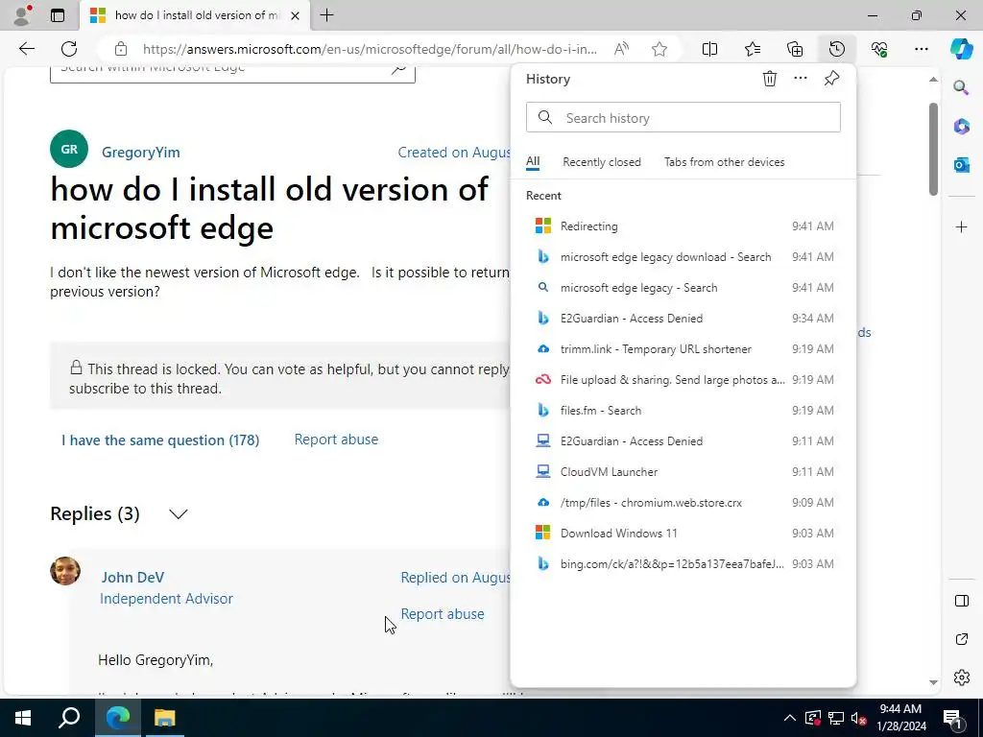Expand the Replies (3) chevron
The height and width of the screenshot is (737, 983).
point(178,514)
